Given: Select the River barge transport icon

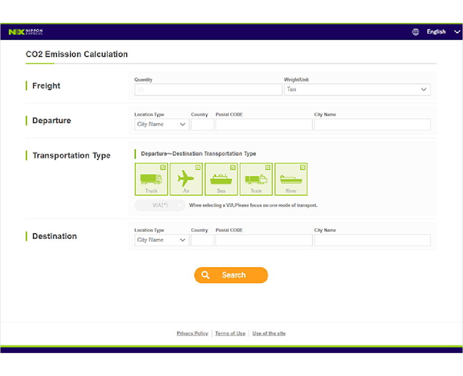Looking at the screenshot, I should tap(291, 179).
